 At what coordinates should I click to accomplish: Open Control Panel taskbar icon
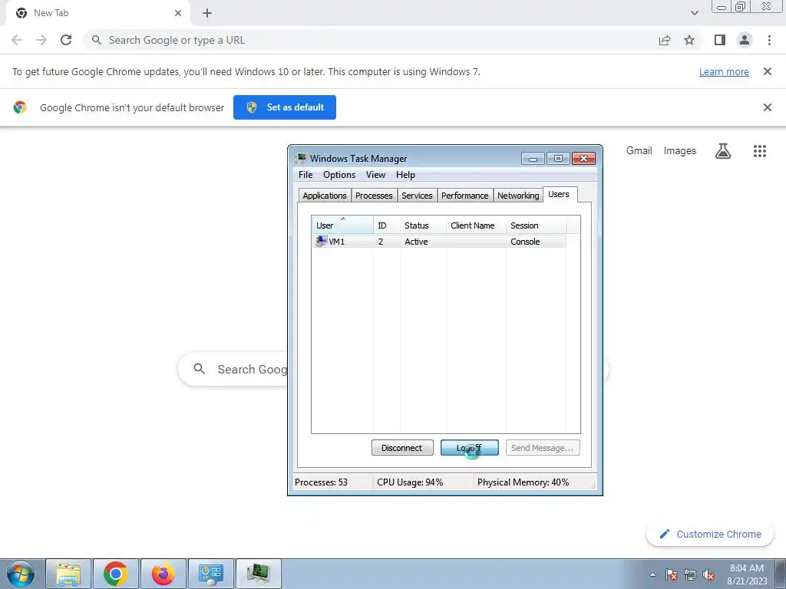[211, 574]
